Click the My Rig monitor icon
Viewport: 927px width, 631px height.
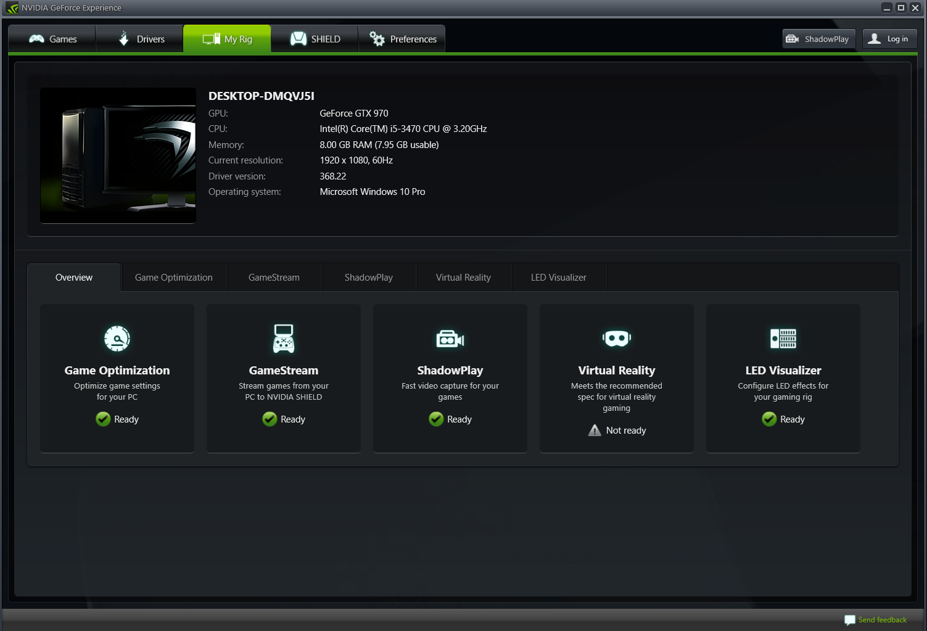pyautogui.click(x=211, y=39)
